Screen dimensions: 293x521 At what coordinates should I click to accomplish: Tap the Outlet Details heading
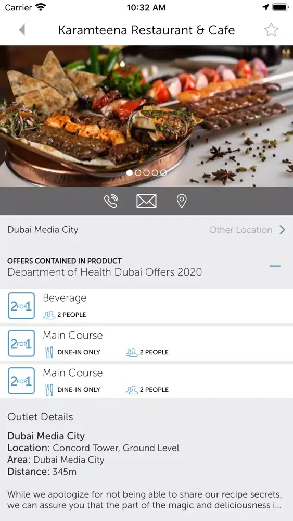pyautogui.click(x=40, y=417)
